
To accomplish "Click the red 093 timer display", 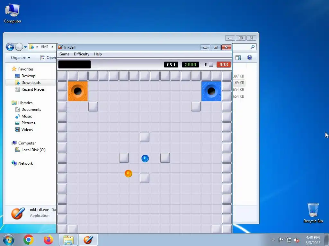I will [224, 65].
